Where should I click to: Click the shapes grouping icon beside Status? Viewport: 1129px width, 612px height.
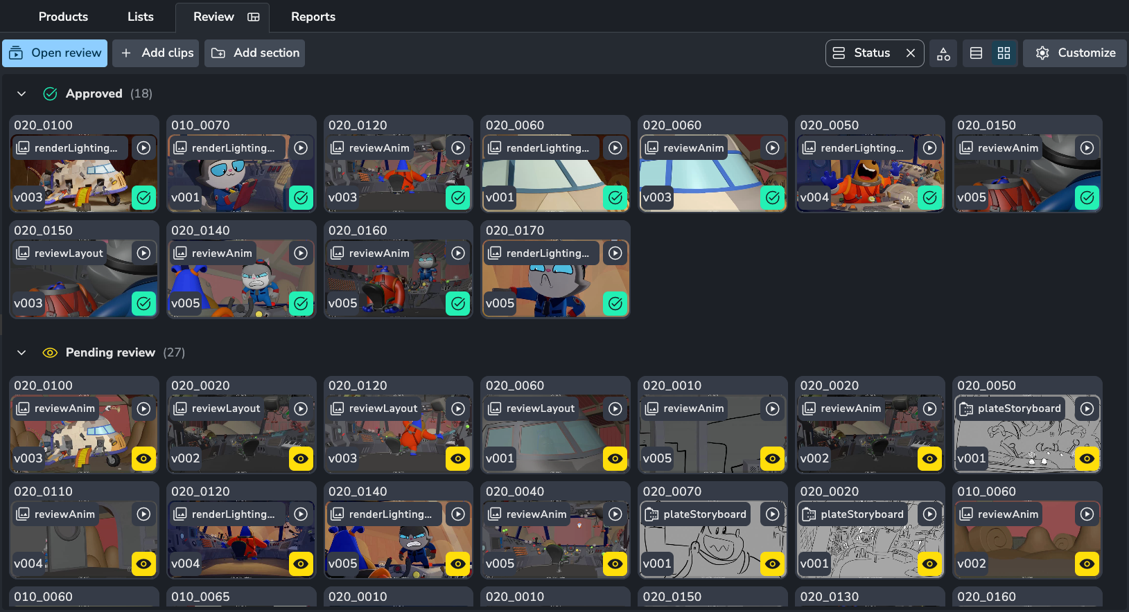click(x=943, y=53)
